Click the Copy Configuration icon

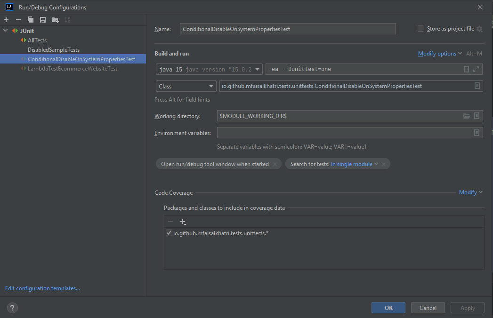pos(31,20)
